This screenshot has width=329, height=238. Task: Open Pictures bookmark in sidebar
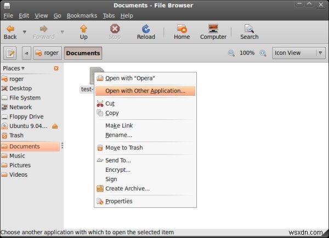point(30,165)
